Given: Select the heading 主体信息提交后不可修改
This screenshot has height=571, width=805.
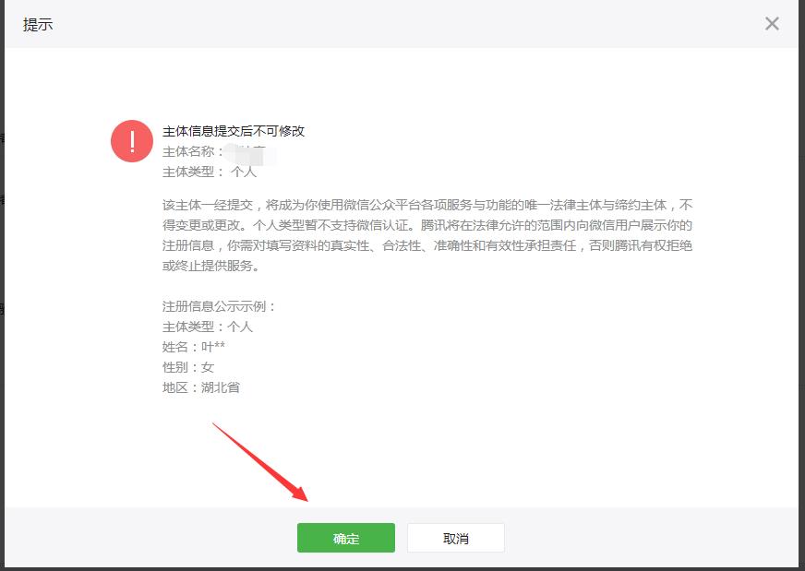Looking at the screenshot, I should pos(234,131).
